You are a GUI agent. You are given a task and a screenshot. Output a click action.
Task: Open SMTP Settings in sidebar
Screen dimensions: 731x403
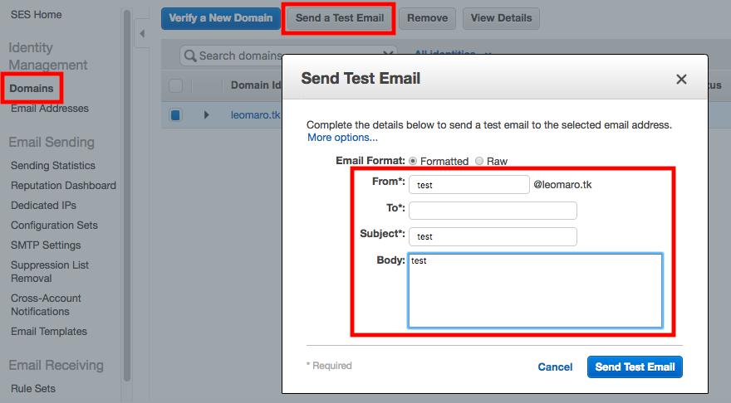[46, 245]
